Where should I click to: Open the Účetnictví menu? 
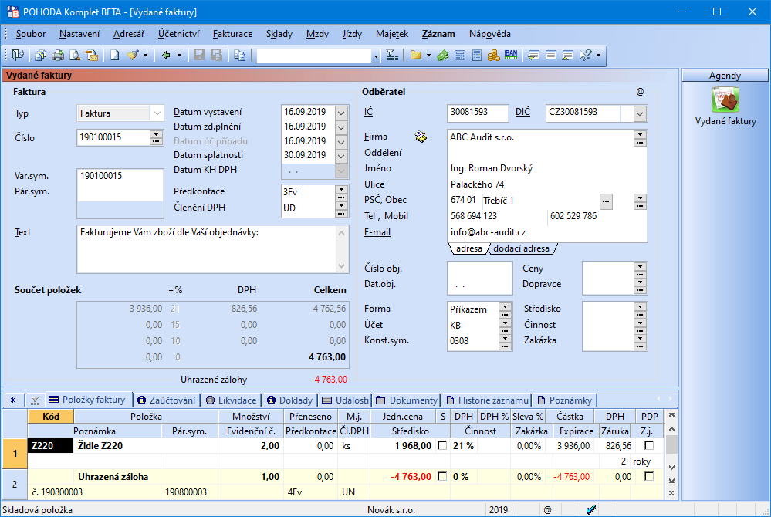[178, 34]
